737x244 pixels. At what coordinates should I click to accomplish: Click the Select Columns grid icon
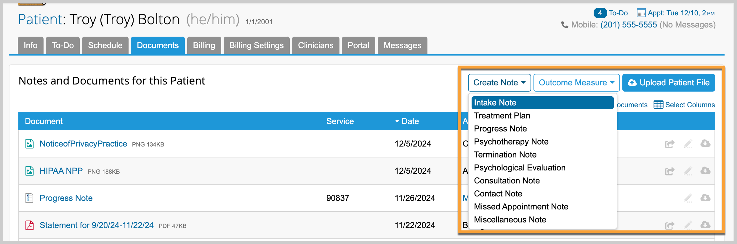point(658,105)
